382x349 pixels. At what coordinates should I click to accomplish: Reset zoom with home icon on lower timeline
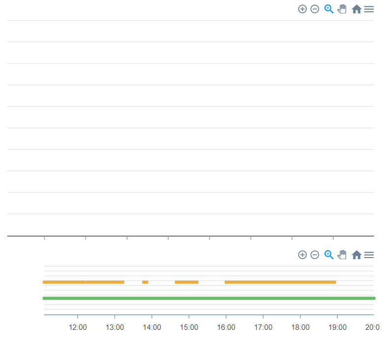356,255
